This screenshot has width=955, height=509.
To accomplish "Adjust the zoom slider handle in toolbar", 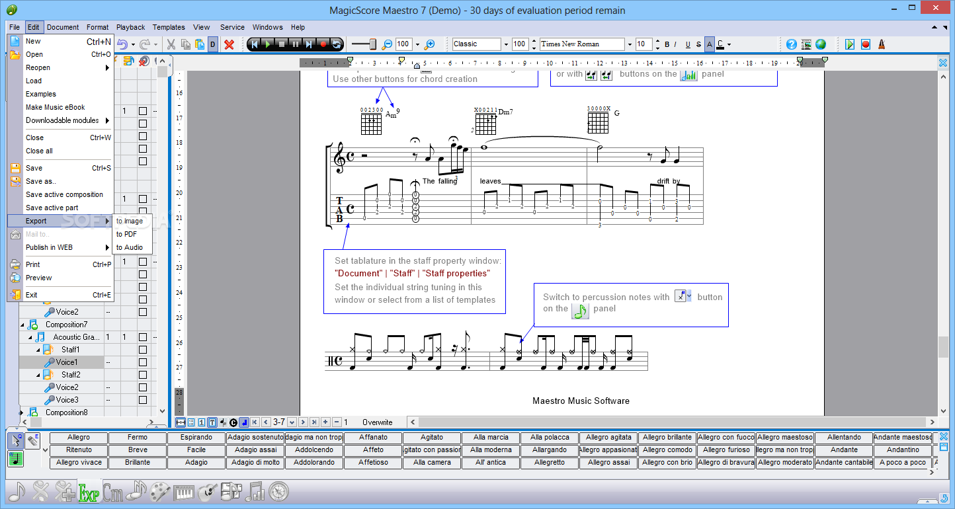I will pos(373,44).
